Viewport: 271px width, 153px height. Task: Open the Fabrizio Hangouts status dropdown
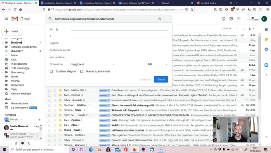(x=22, y=119)
